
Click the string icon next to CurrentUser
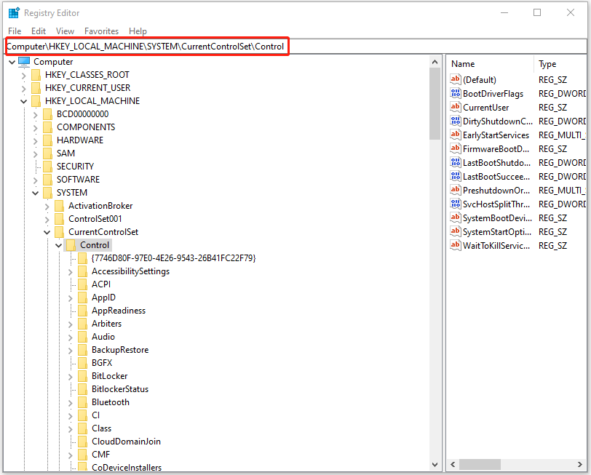pos(456,108)
